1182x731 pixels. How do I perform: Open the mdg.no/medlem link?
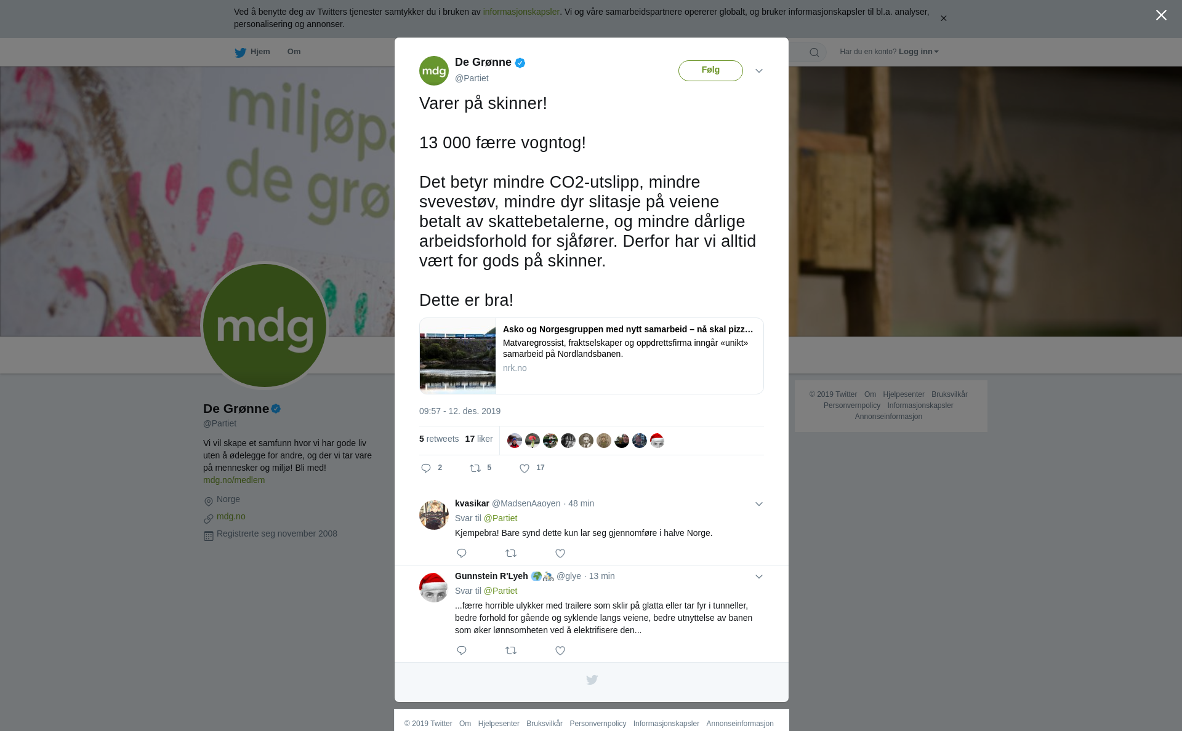(x=234, y=480)
